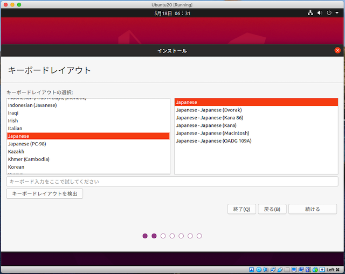Select Irish in the layout list
The image size is (345, 274).
tap(88, 121)
